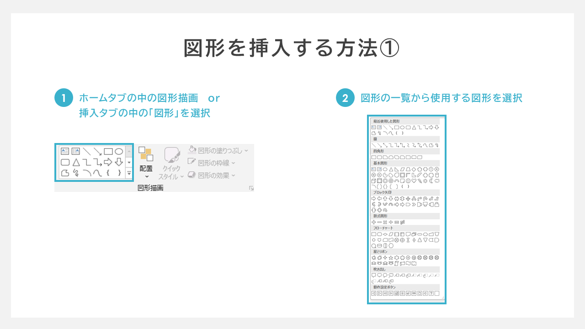Pick the cloud shape in 基本図形 section
585x329 pixels.
click(437, 181)
